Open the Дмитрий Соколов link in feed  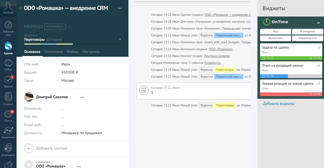tap(217, 56)
